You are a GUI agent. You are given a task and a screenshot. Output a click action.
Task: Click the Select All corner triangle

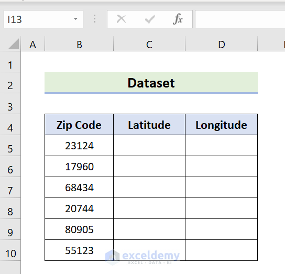point(14,44)
